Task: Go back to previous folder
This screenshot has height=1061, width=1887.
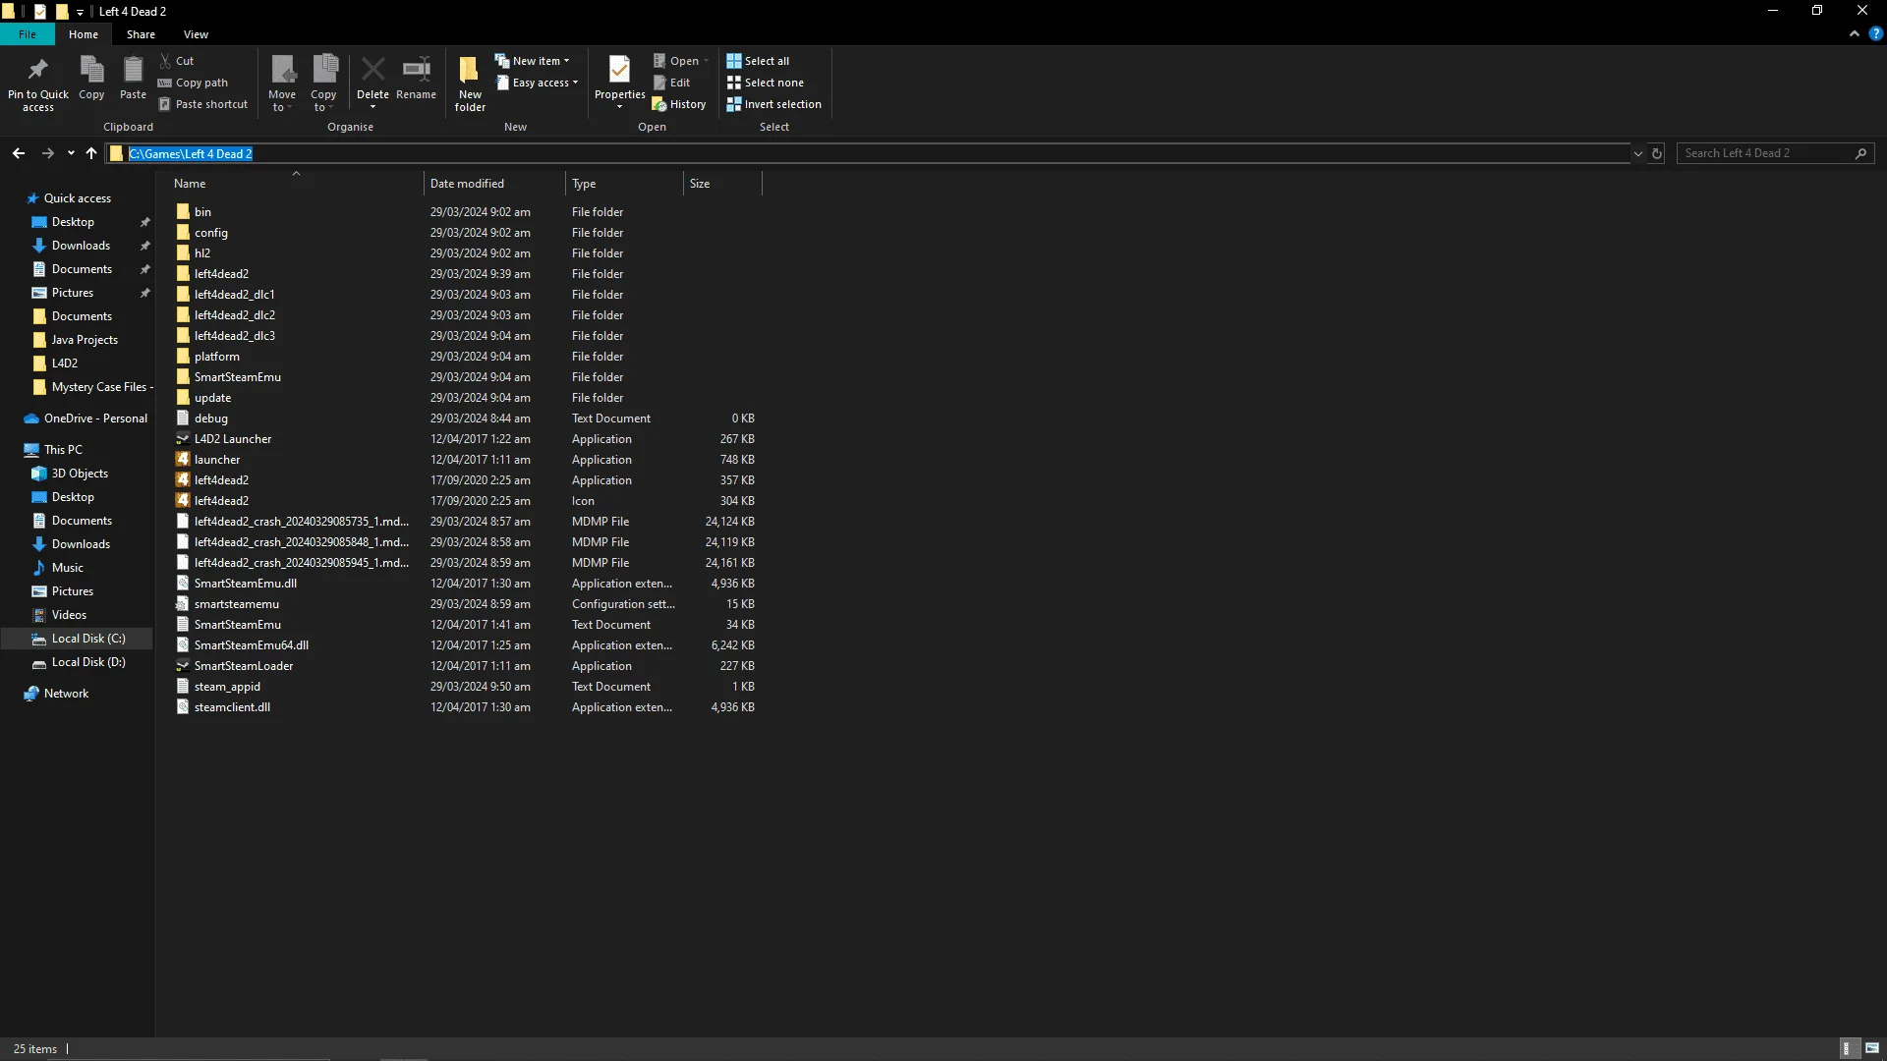Action: pyautogui.click(x=19, y=153)
